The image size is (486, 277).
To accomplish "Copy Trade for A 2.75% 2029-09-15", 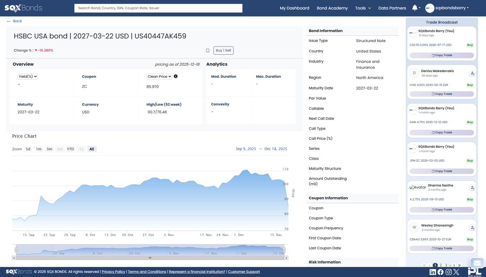I will [441, 210].
